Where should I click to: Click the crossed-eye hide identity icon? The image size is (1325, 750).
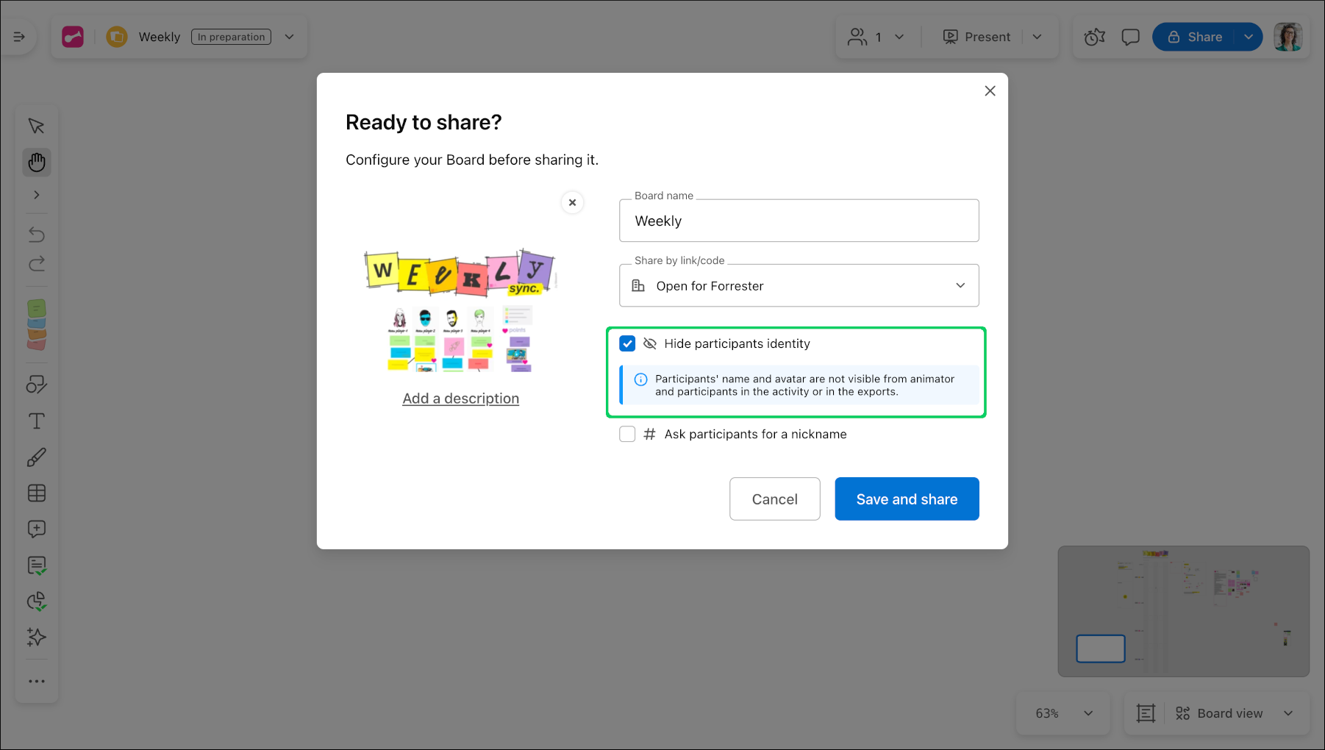point(650,343)
